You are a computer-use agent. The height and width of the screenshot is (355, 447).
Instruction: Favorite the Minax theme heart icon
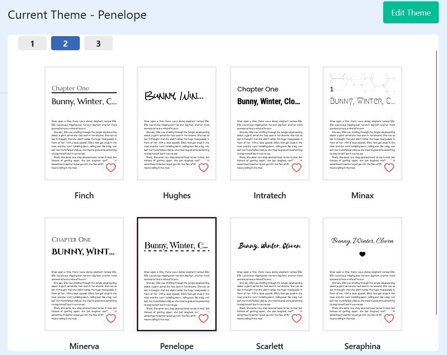tap(389, 168)
